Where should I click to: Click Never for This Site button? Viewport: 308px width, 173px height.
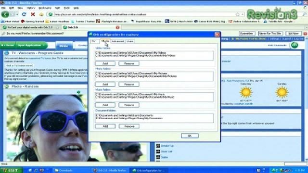click(270, 33)
